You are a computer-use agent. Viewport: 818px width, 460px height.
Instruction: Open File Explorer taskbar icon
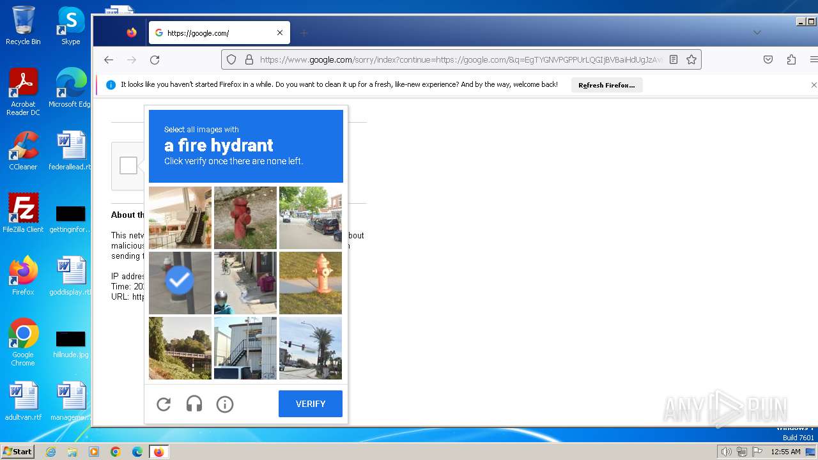click(x=72, y=452)
